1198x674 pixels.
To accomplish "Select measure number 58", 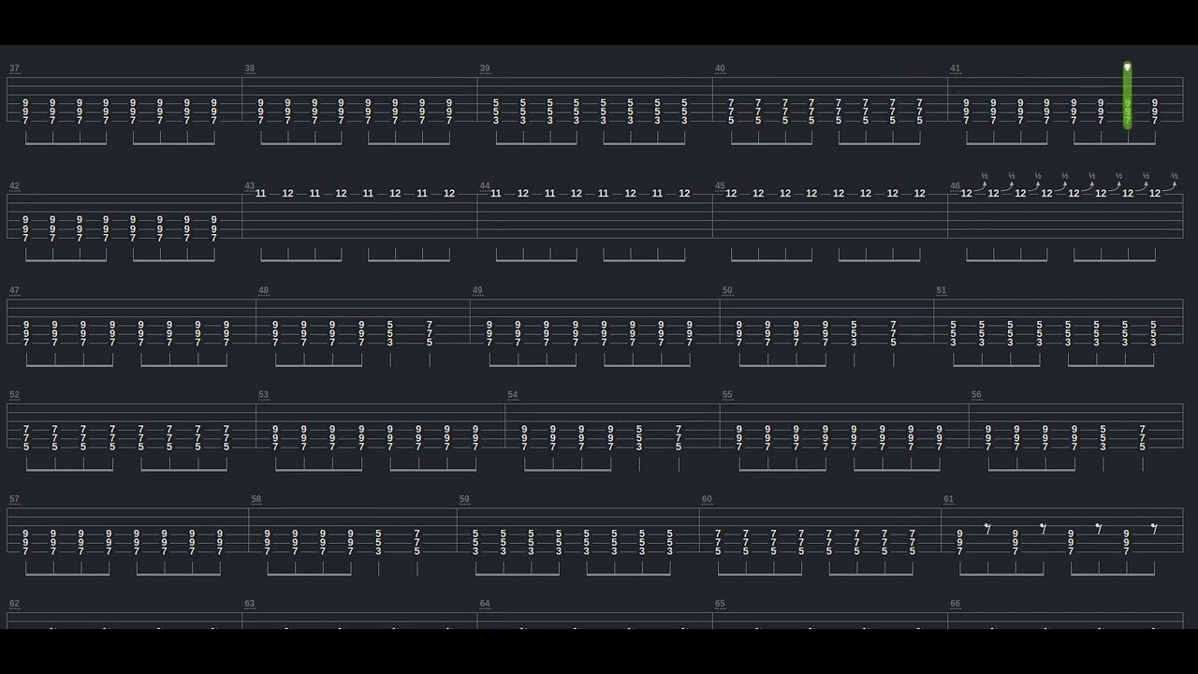I will click(256, 500).
